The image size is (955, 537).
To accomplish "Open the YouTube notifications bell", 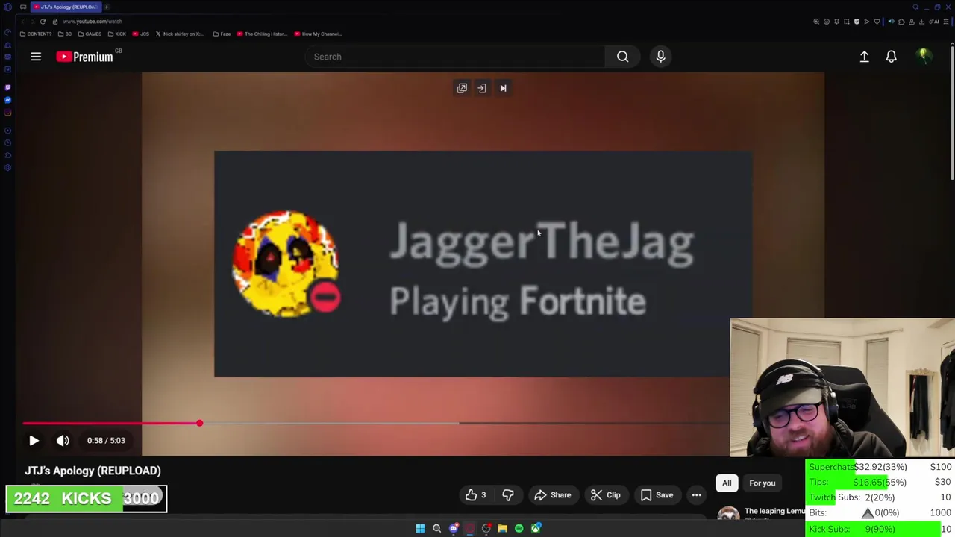I will pyautogui.click(x=891, y=57).
